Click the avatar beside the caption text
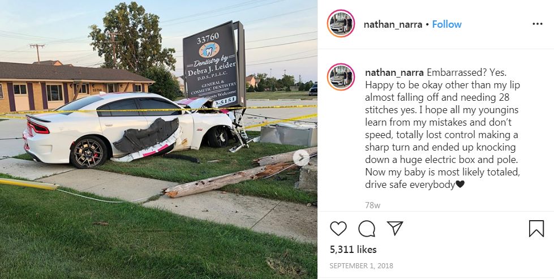The image size is (554, 279). tap(341, 77)
